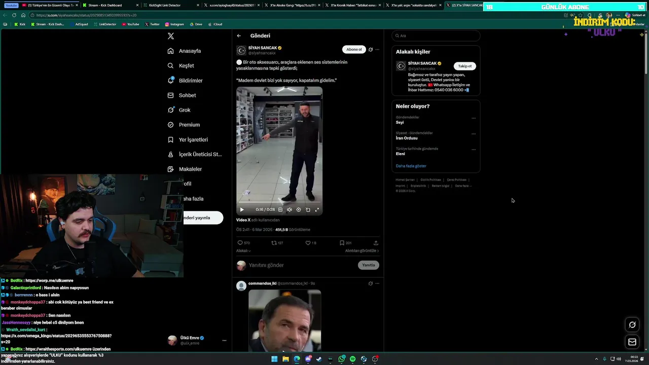Image resolution: width=649 pixels, height=365 pixels.
Task: Open more options for Eleni trend
Action: pos(474,150)
